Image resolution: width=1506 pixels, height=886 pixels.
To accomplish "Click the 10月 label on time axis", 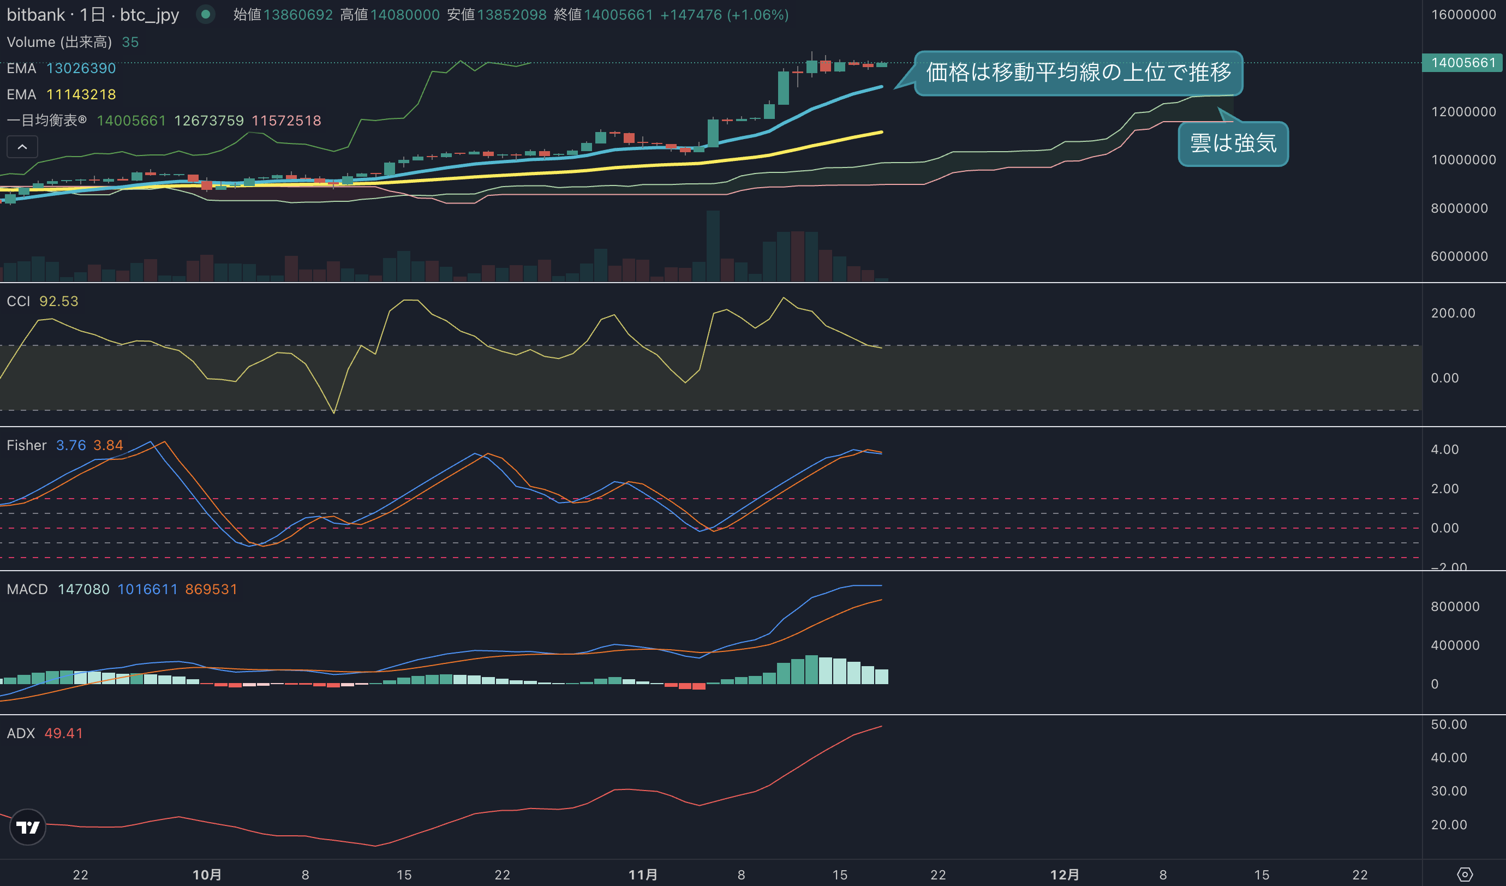I will coord(207,875).
